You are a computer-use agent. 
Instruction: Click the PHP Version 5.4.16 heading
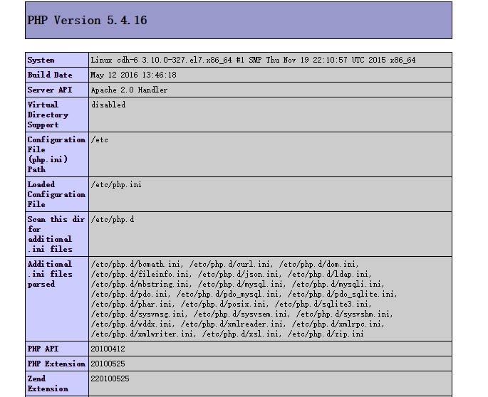(x=87, y=21)
